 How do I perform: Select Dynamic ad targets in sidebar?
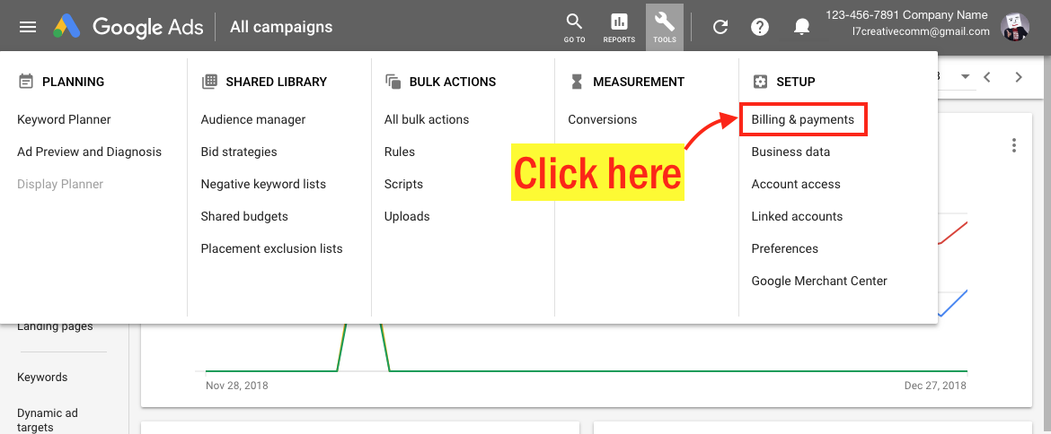click(47, 420)
